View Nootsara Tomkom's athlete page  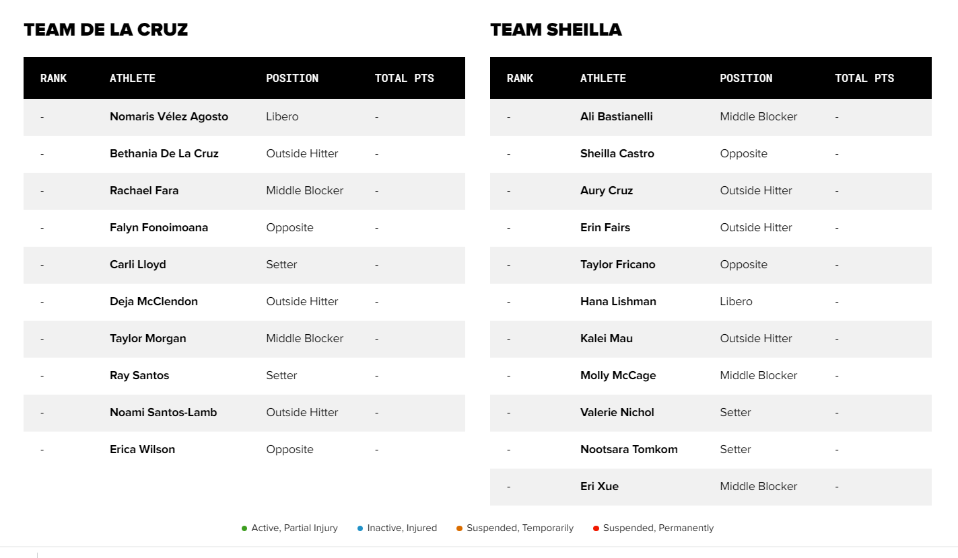(x=629, y=449)
